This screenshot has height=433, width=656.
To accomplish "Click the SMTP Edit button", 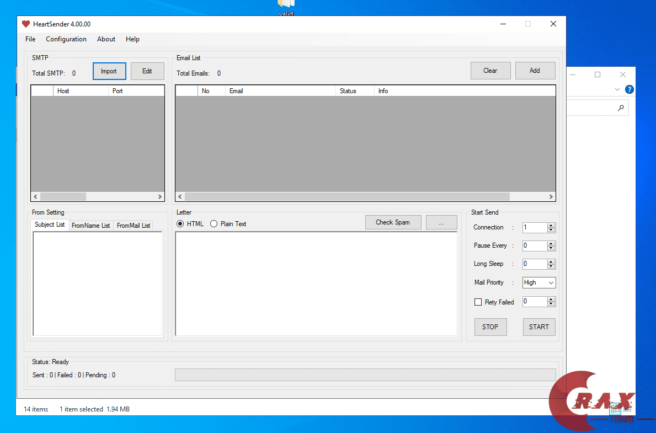I will (147, 71).
